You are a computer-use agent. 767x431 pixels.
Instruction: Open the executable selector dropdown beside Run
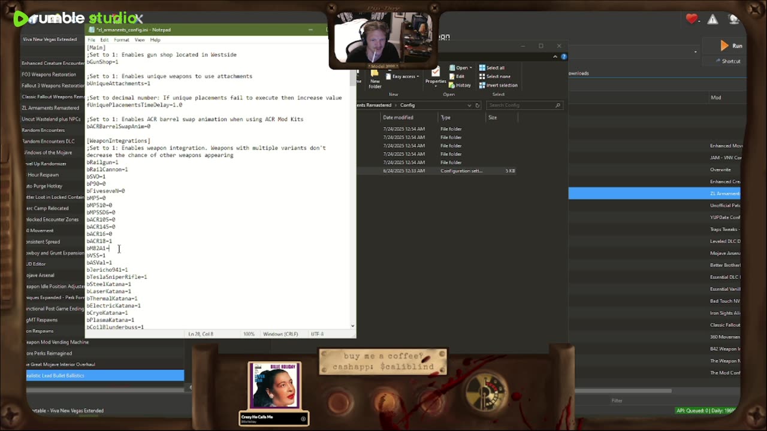pos(695,51)
